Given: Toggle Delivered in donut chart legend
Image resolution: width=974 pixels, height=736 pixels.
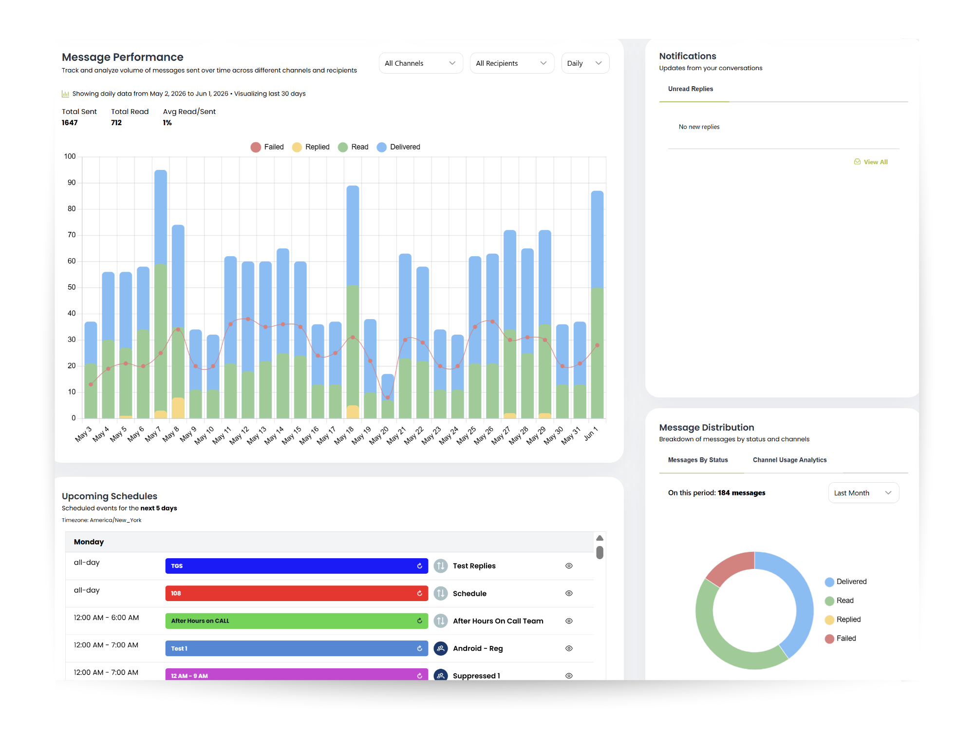Looking at the screenshot, I should [846, 582].
